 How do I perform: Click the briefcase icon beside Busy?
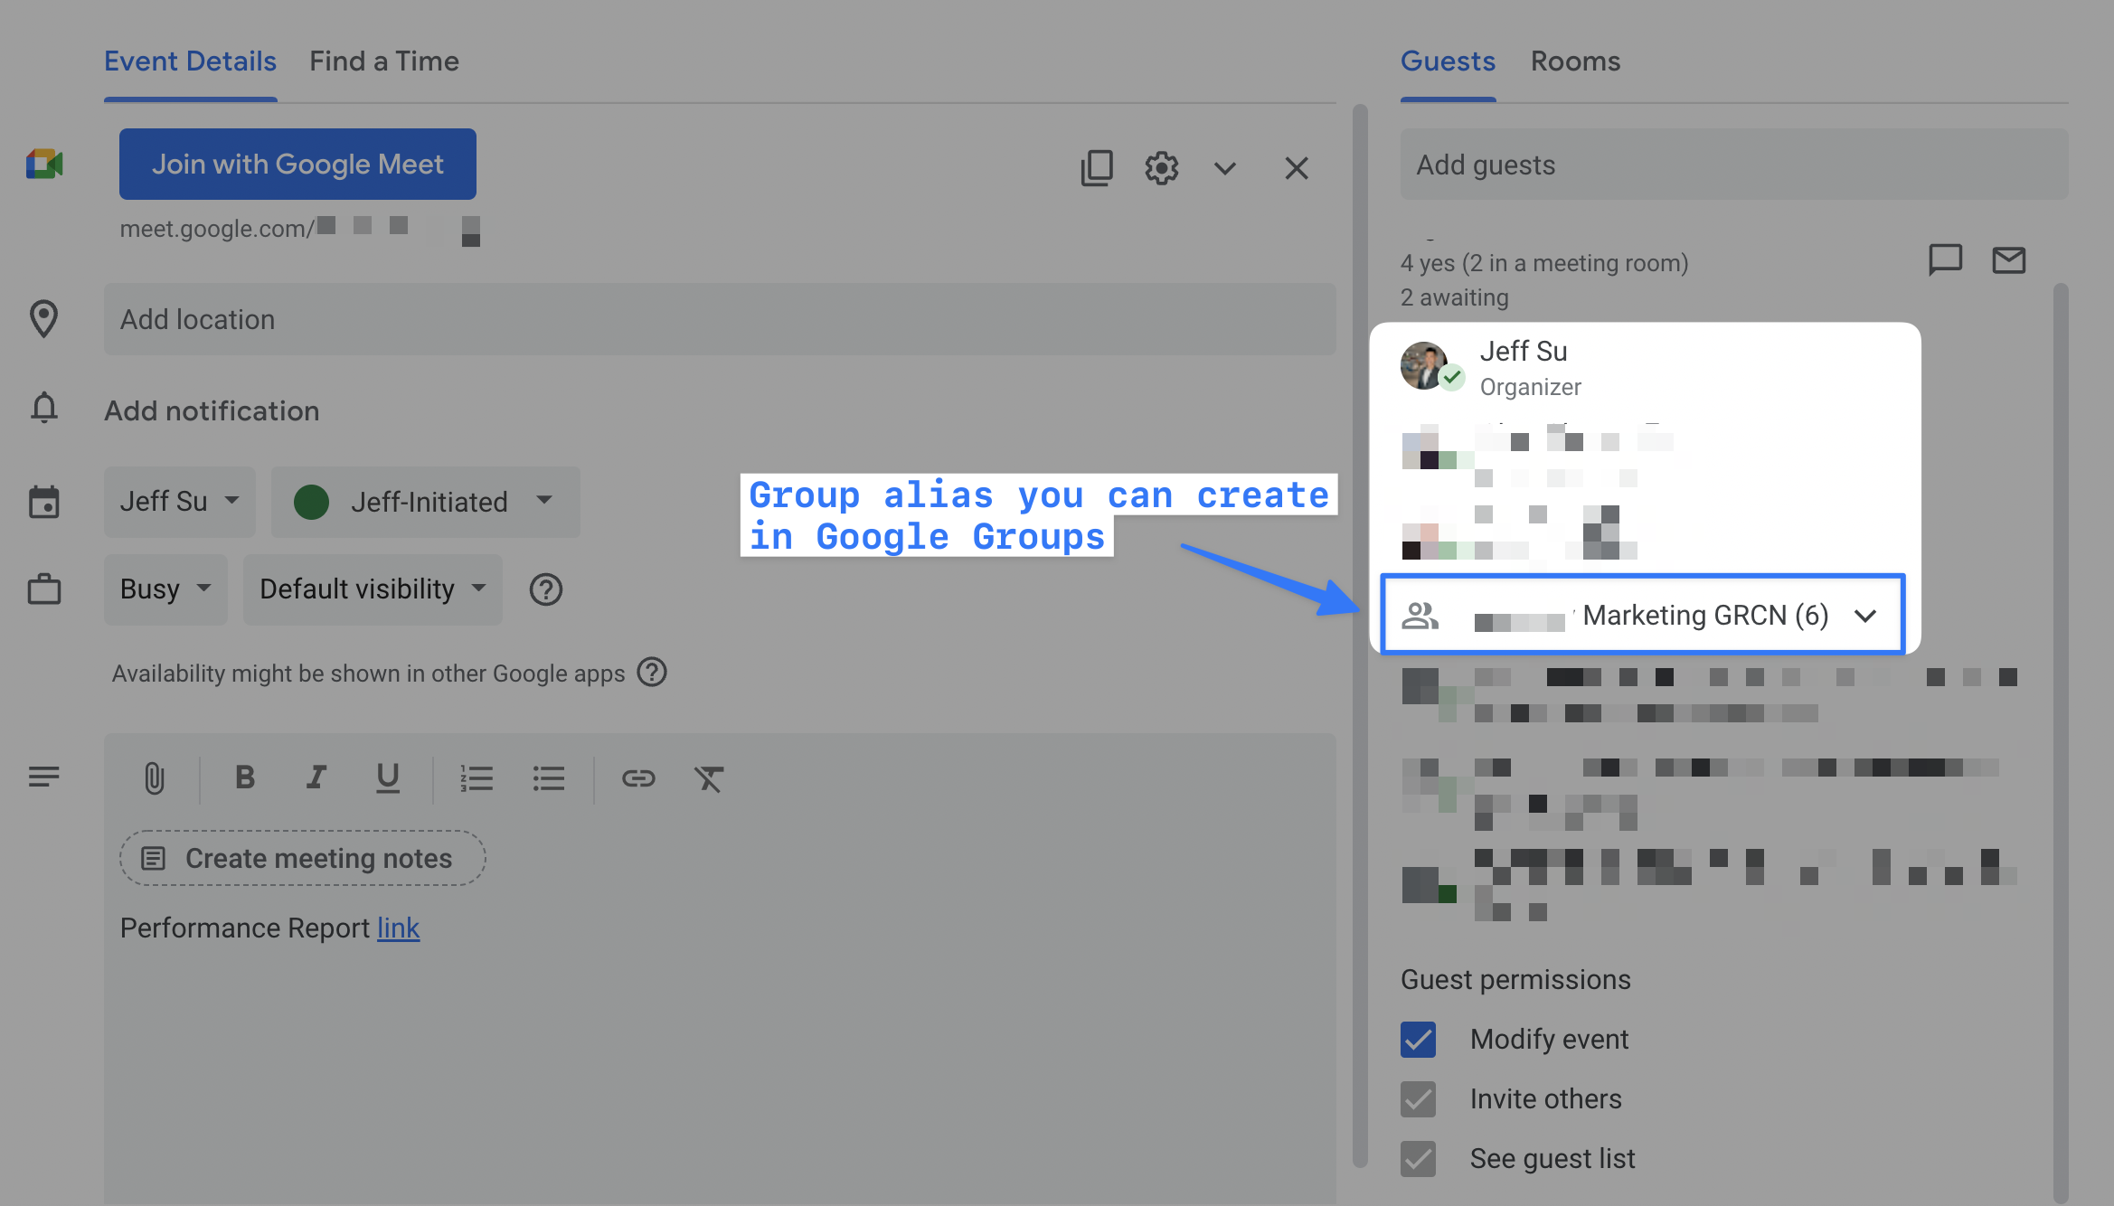43,589
